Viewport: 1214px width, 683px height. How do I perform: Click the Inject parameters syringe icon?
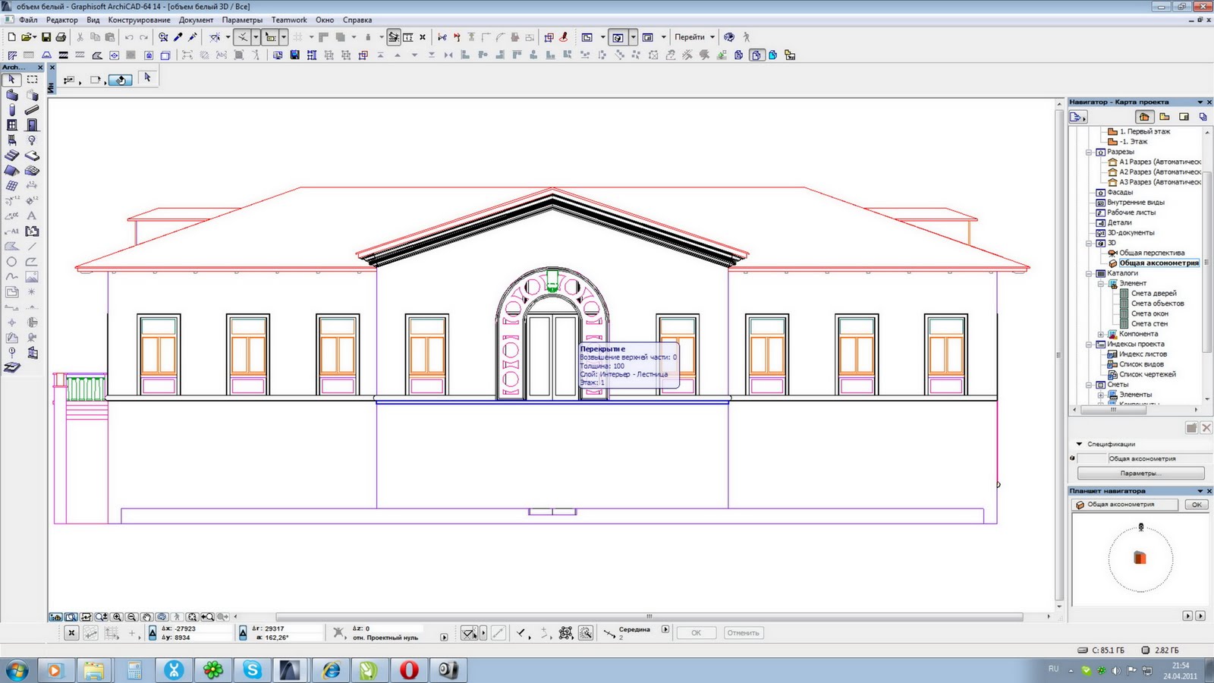[193, 36]
